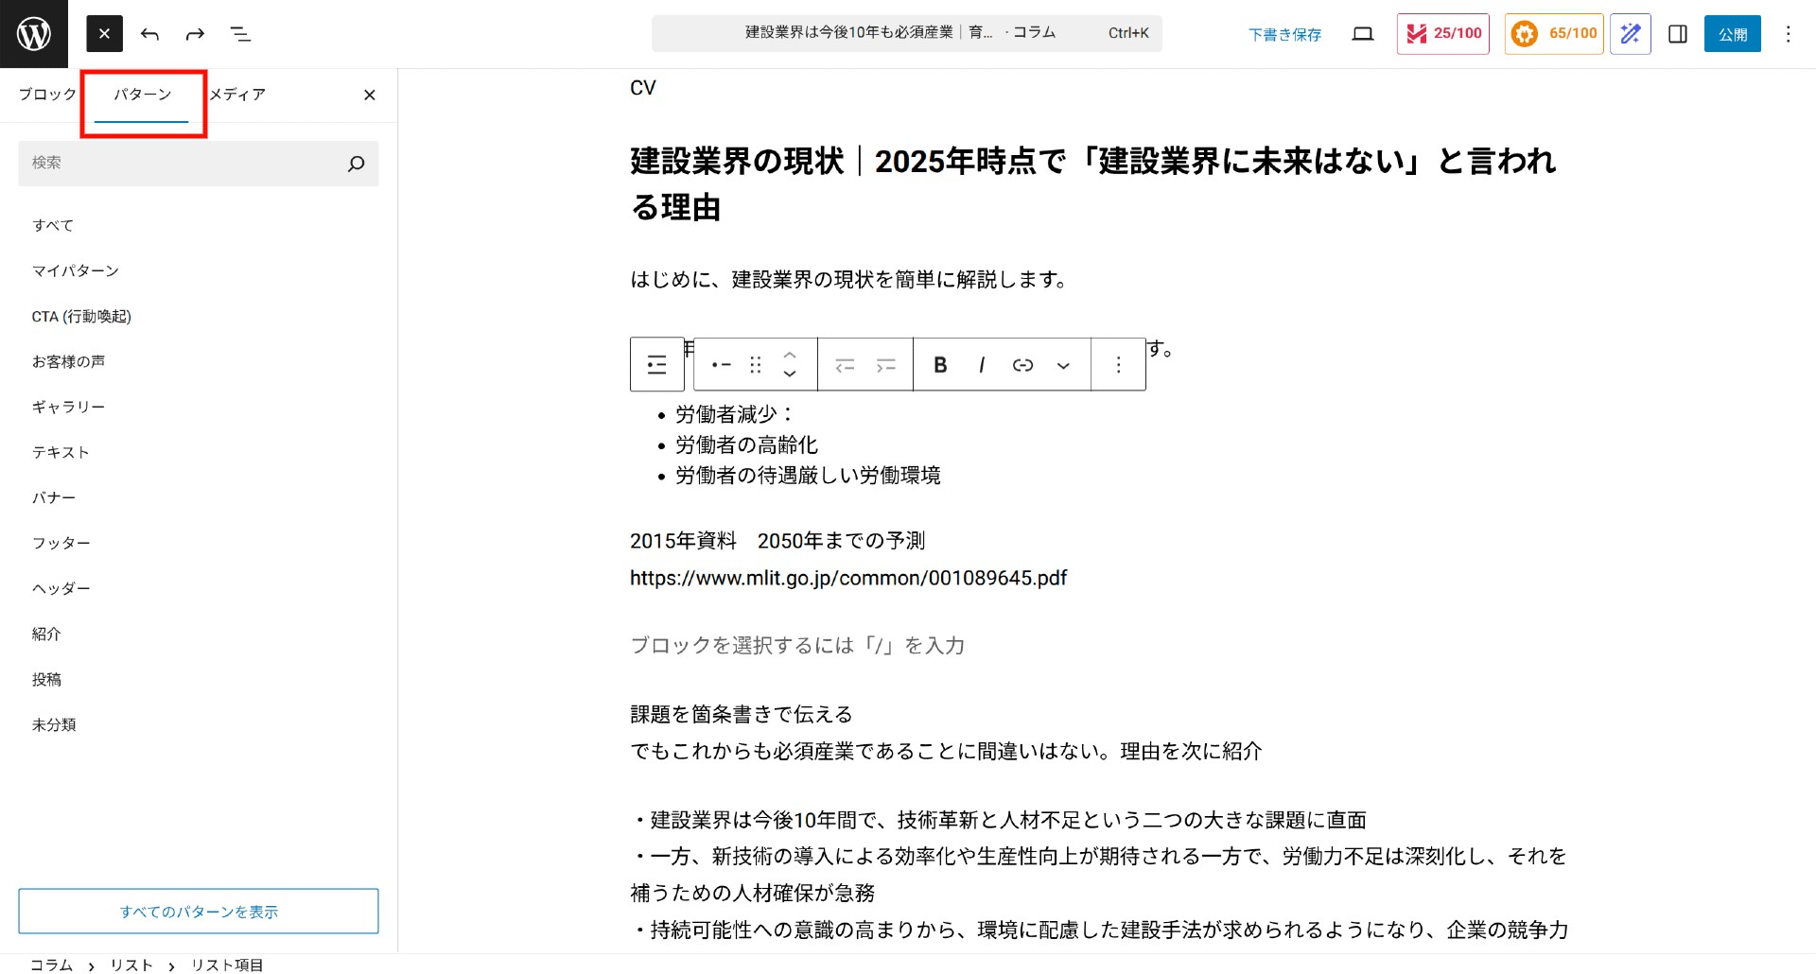This screenshot has height=974, width=1816.
Task: Redo the last undone change
Action: 195,34
